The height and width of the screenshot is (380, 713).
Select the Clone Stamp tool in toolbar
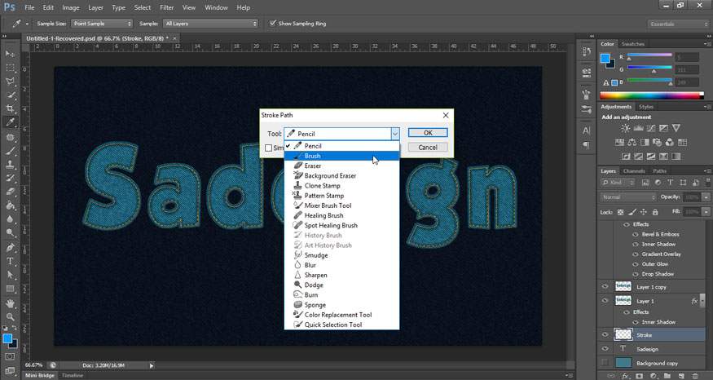(x=10, y=164)
